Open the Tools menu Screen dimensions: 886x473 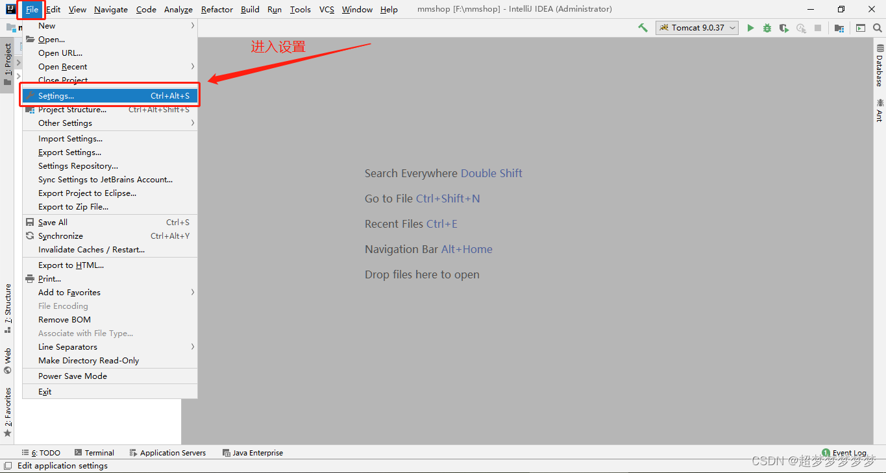(x=301, y=9)
